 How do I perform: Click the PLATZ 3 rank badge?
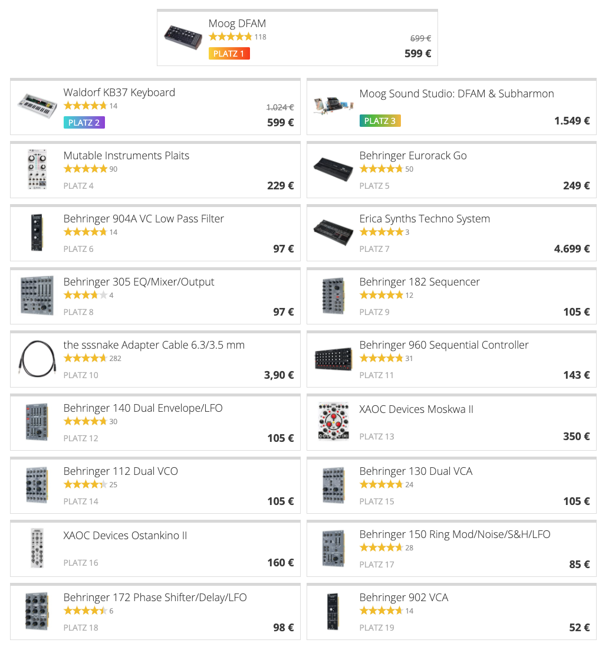380,121
